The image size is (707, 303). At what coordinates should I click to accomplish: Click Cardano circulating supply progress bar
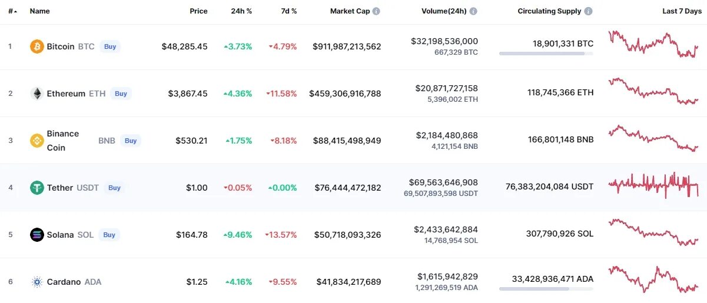[x=546, y=289]
